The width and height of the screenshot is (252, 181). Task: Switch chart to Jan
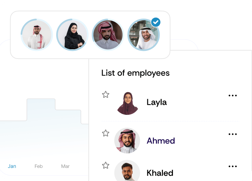(12, 166)
